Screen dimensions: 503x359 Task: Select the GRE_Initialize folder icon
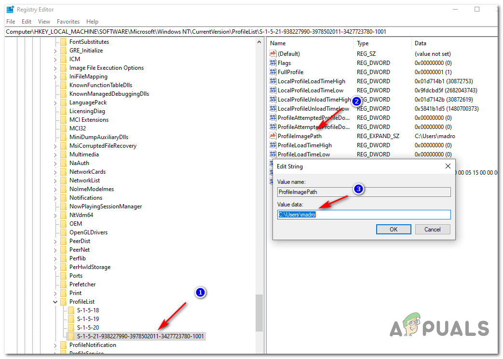click(63, 51)
